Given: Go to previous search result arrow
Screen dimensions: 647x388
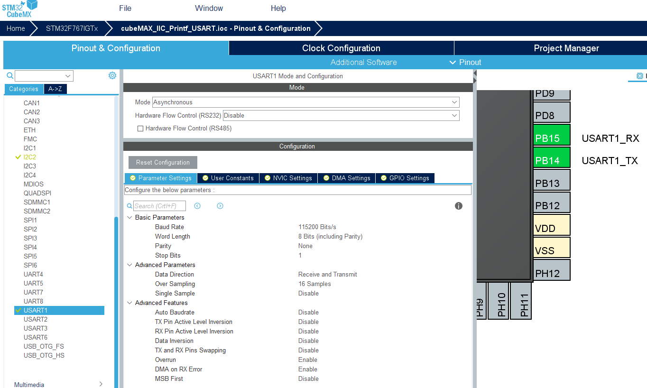Looking at the screenshot, I should coord(197,206).
